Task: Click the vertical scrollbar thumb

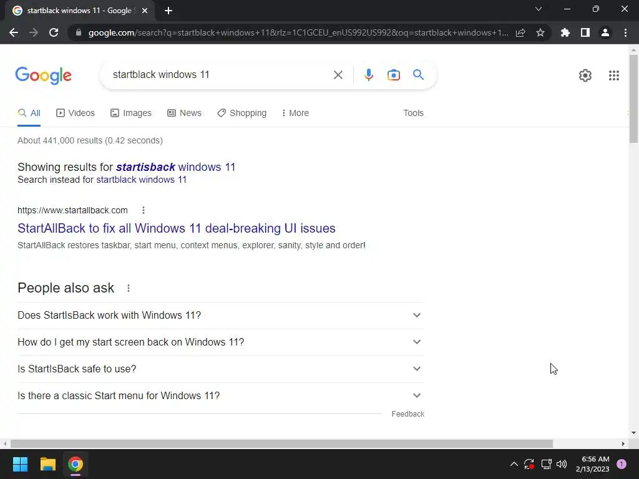Action: [633, 98]
